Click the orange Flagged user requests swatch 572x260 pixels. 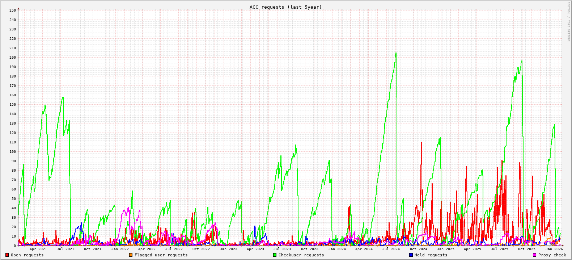click(x=131, y=255)
